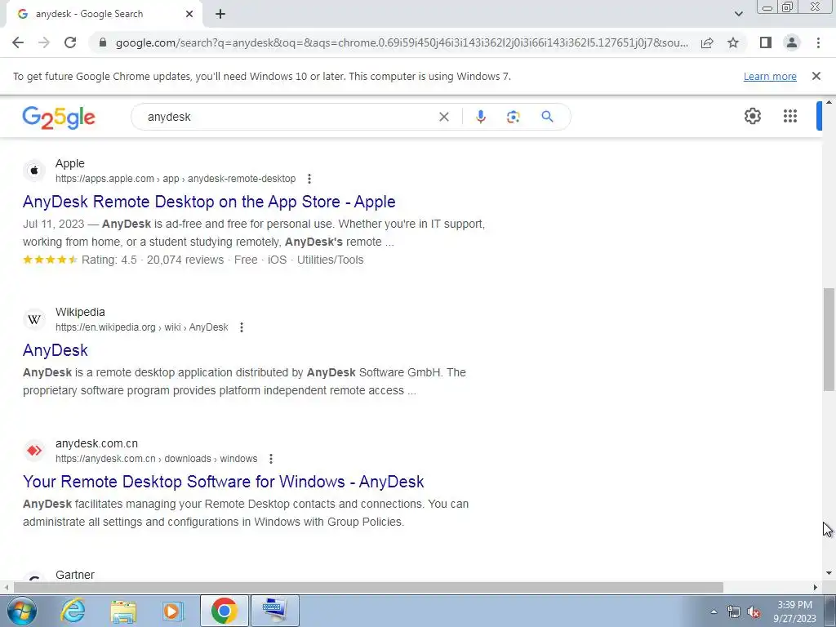Bookmark this tab with the star
Image resolution: width=836 pixels, height=627 pixels.
(x=733, y=42)
